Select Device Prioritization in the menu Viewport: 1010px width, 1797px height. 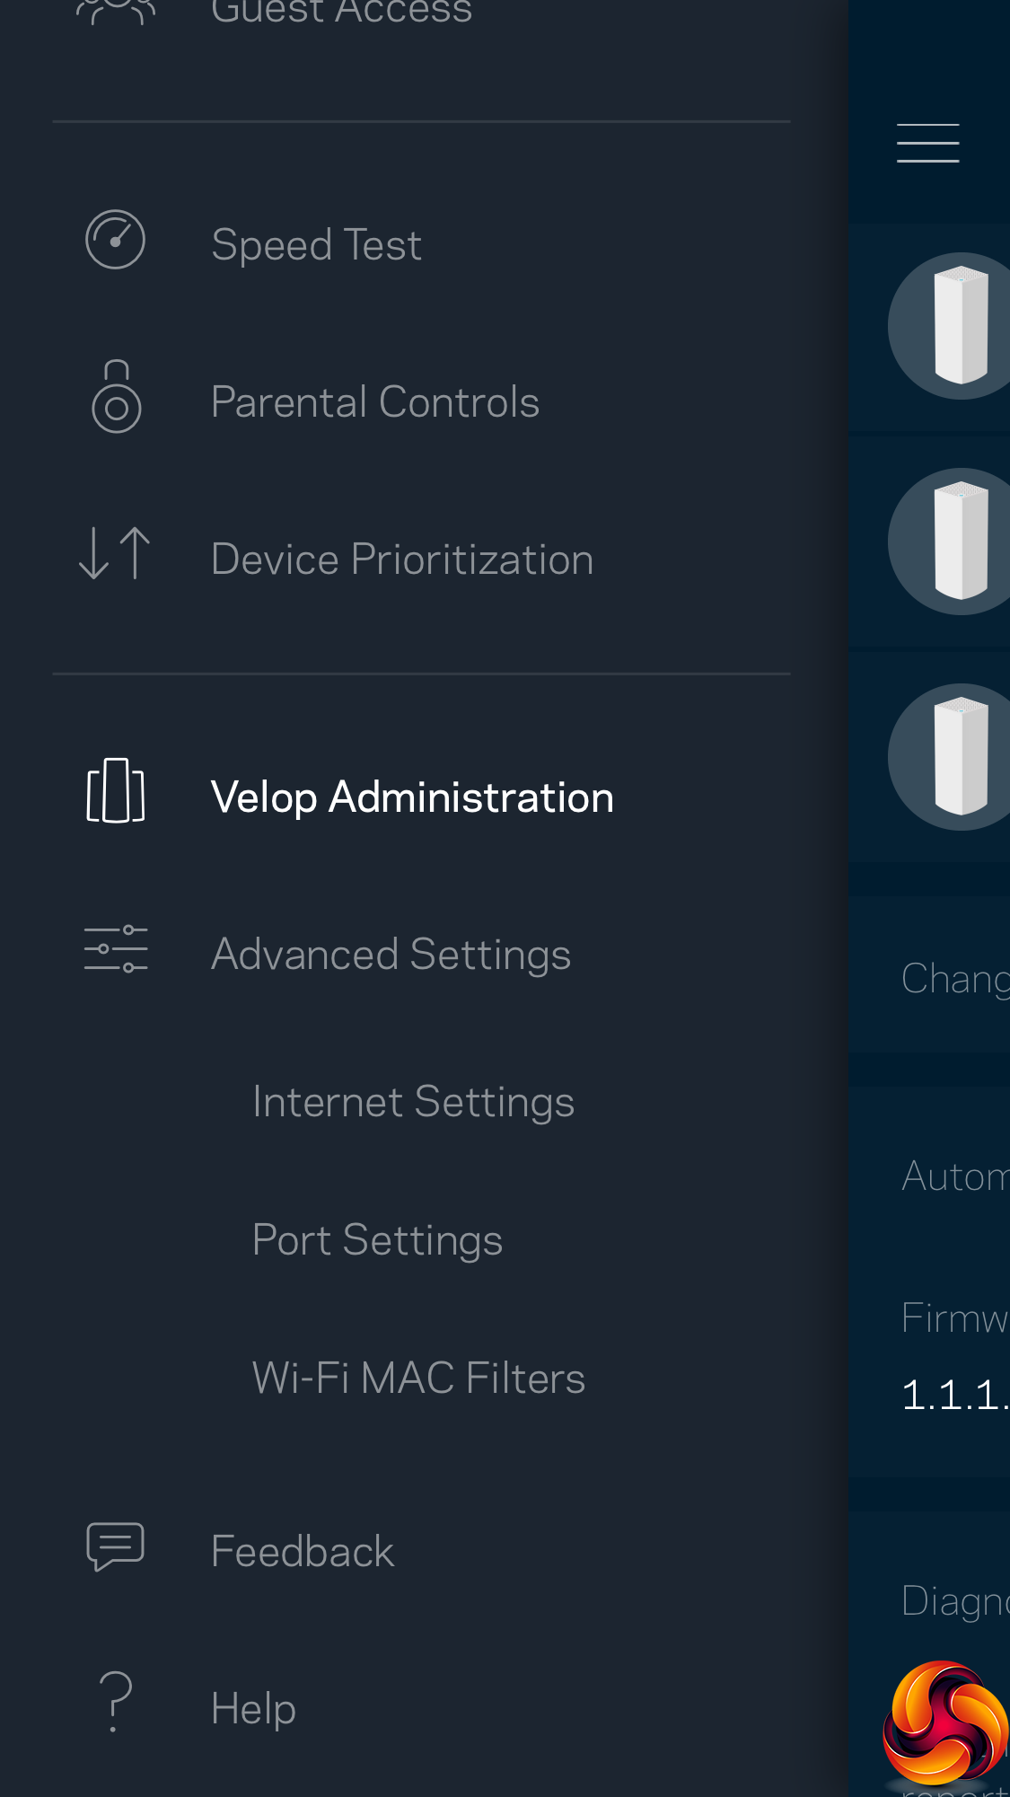click(401, 559)
